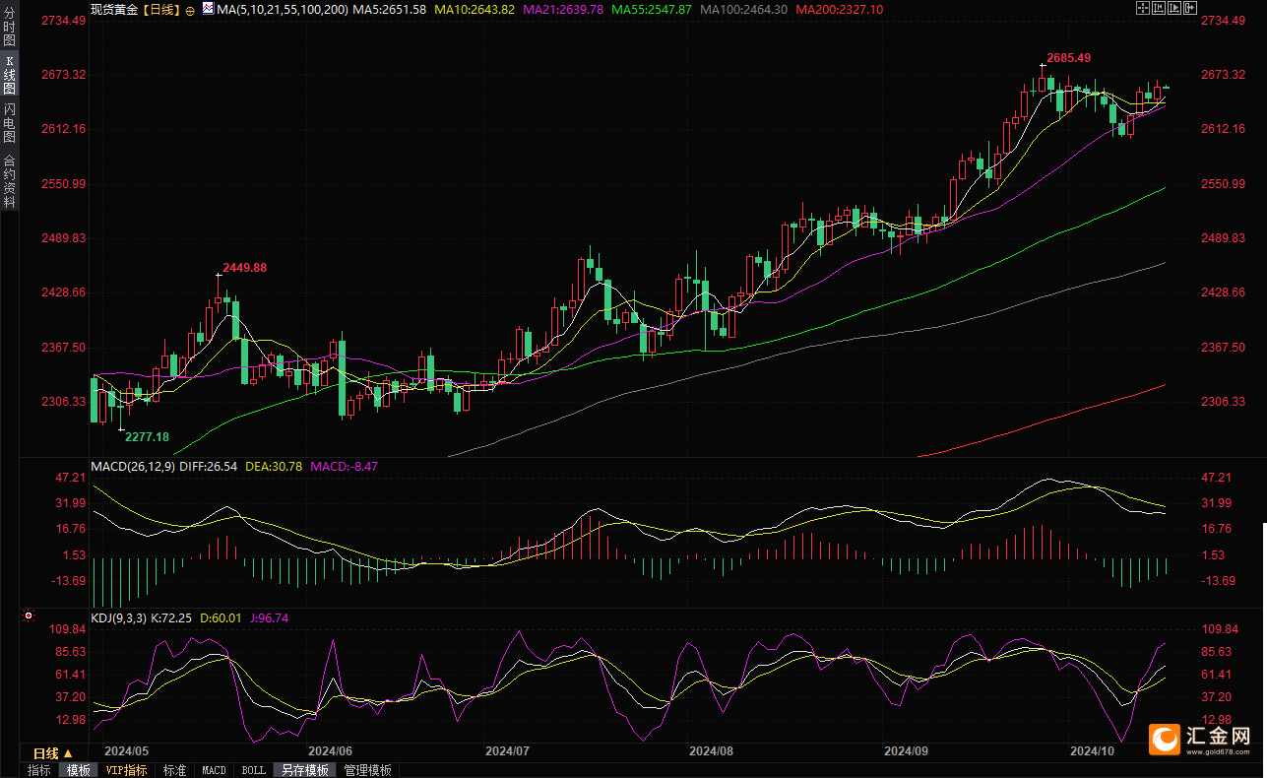Click the 汇金网 logo
The height and width of the screenshot is (778, 1267).
(x=1199, y=740)
